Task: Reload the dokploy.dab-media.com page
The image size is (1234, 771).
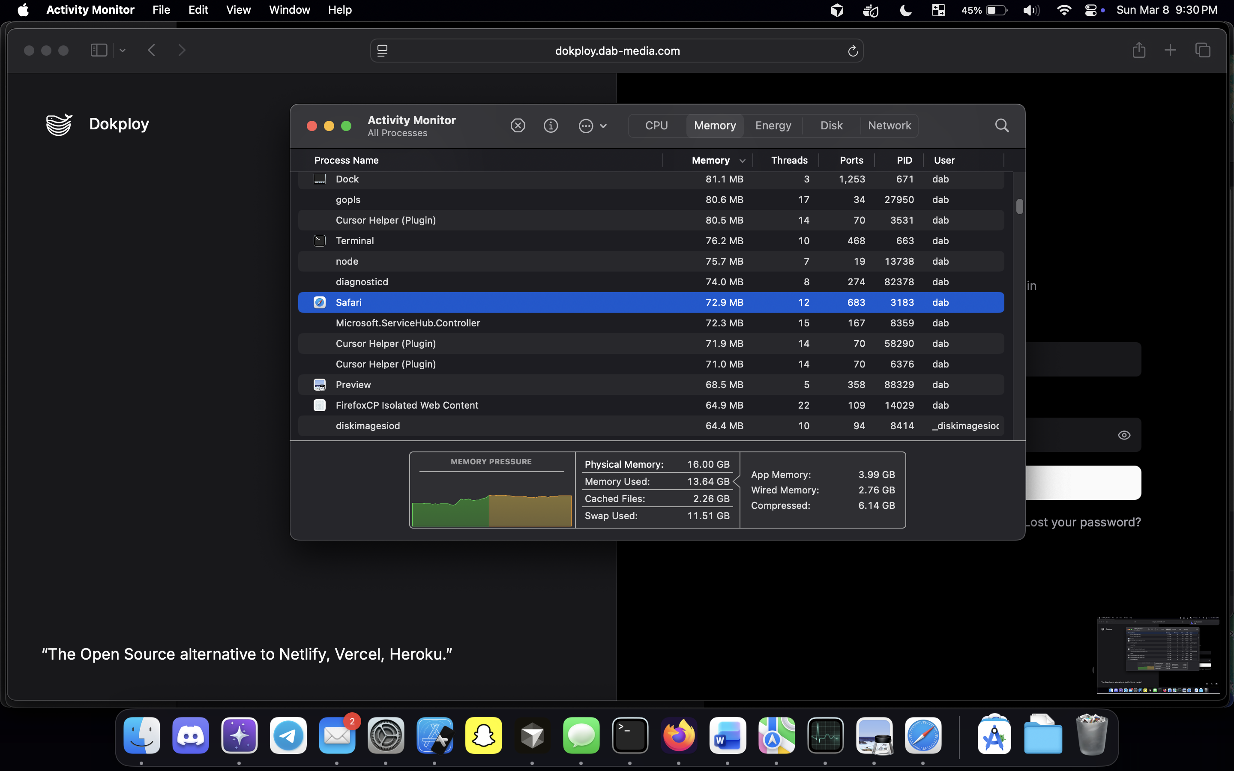Action: [x=852, y=51]
